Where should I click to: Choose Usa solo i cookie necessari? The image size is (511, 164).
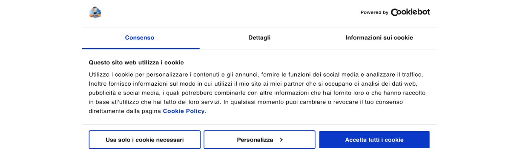(145, 140)
